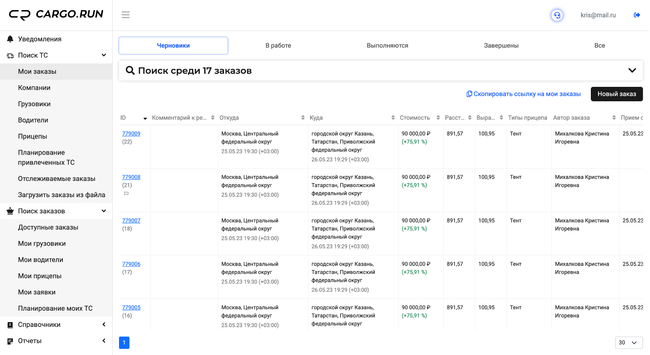
Task: Click the magnifier icon in the order search
Action: point(130,70)
